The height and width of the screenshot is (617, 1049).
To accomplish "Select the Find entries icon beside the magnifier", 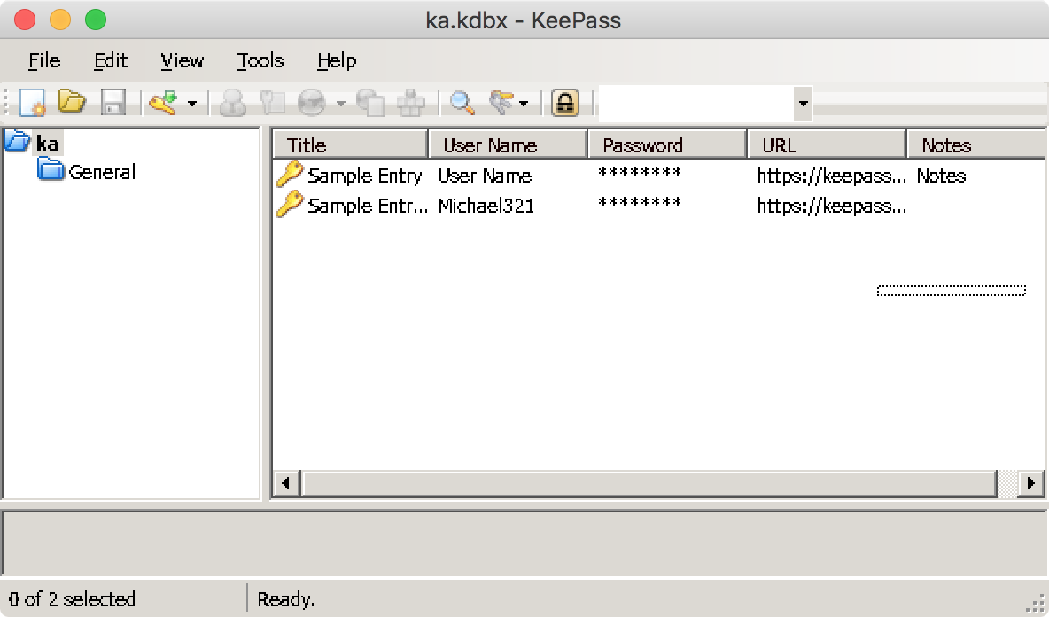I will pos(501,102).
